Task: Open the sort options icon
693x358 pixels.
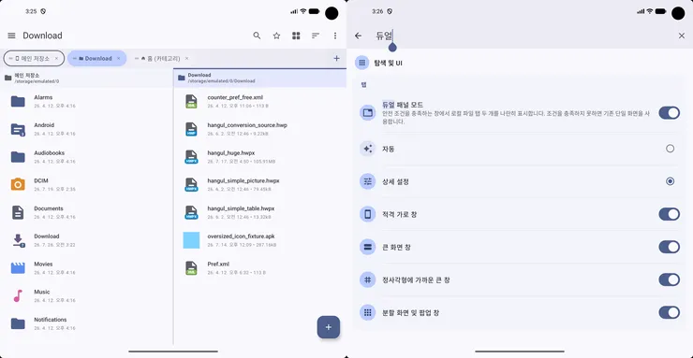Action: point(316,36)
